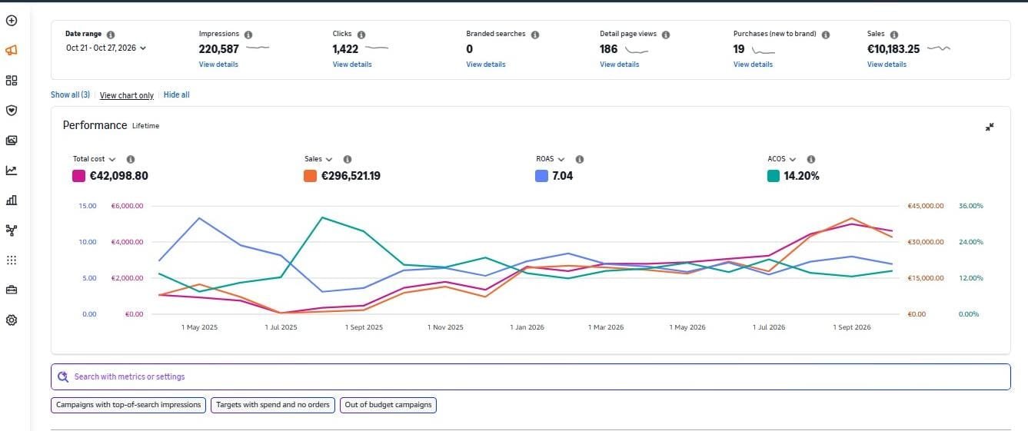
Task: Open the grid dashboard sidebar icon
Action: pyautogui.click(x=12, y=80)
